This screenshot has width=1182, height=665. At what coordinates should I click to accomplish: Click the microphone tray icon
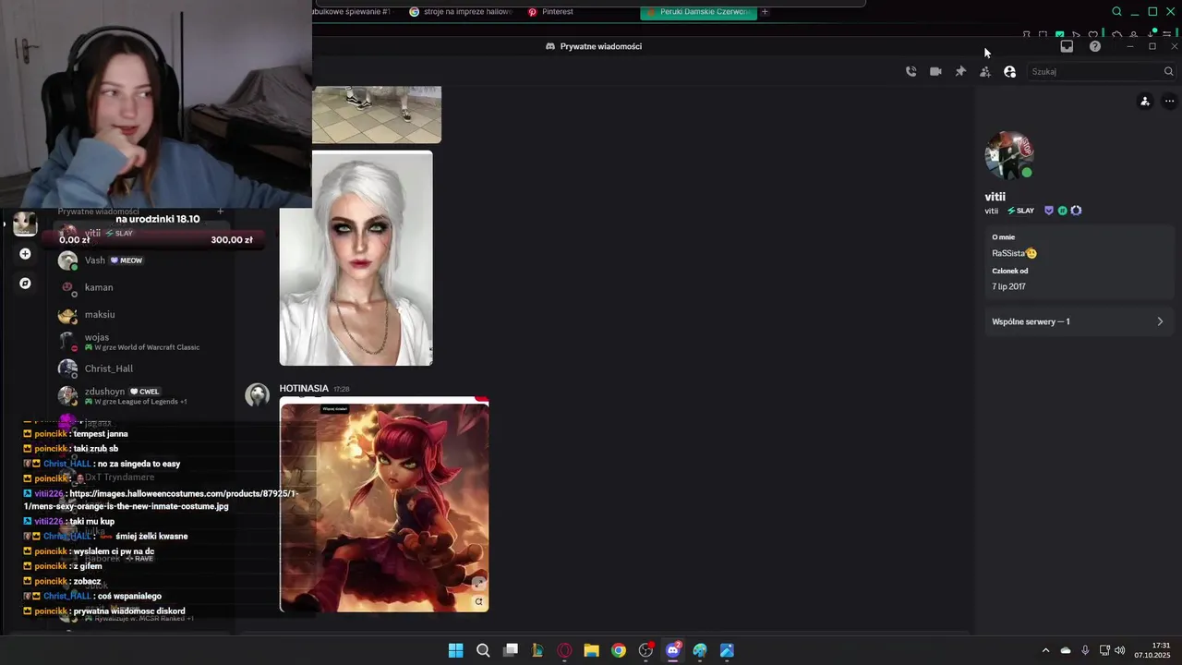pos(1085,650)
